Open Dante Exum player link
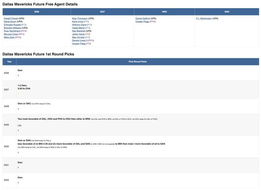 10,21
